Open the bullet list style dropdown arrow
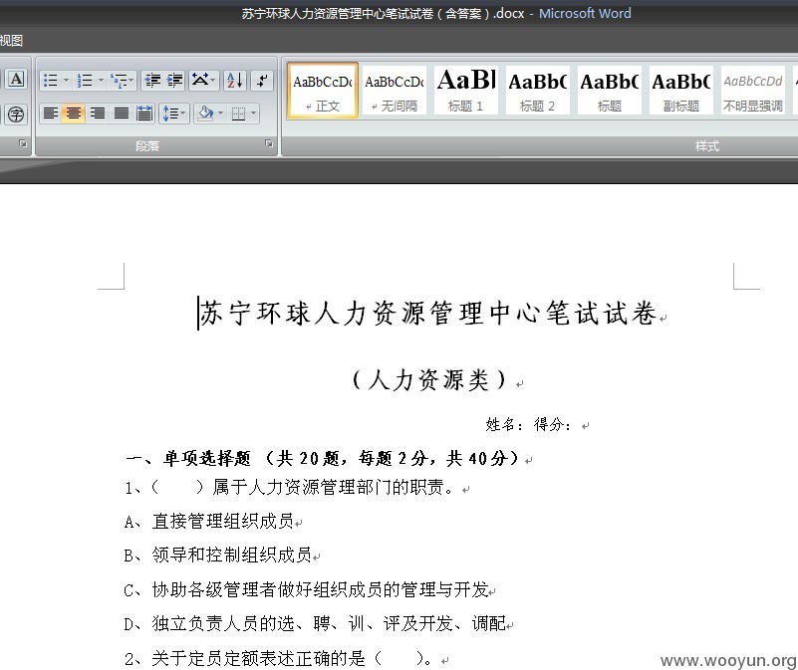 [66, 81]
